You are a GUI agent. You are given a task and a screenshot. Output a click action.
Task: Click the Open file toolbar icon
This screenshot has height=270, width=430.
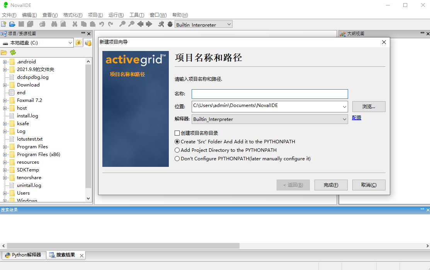tap(12, 24)
